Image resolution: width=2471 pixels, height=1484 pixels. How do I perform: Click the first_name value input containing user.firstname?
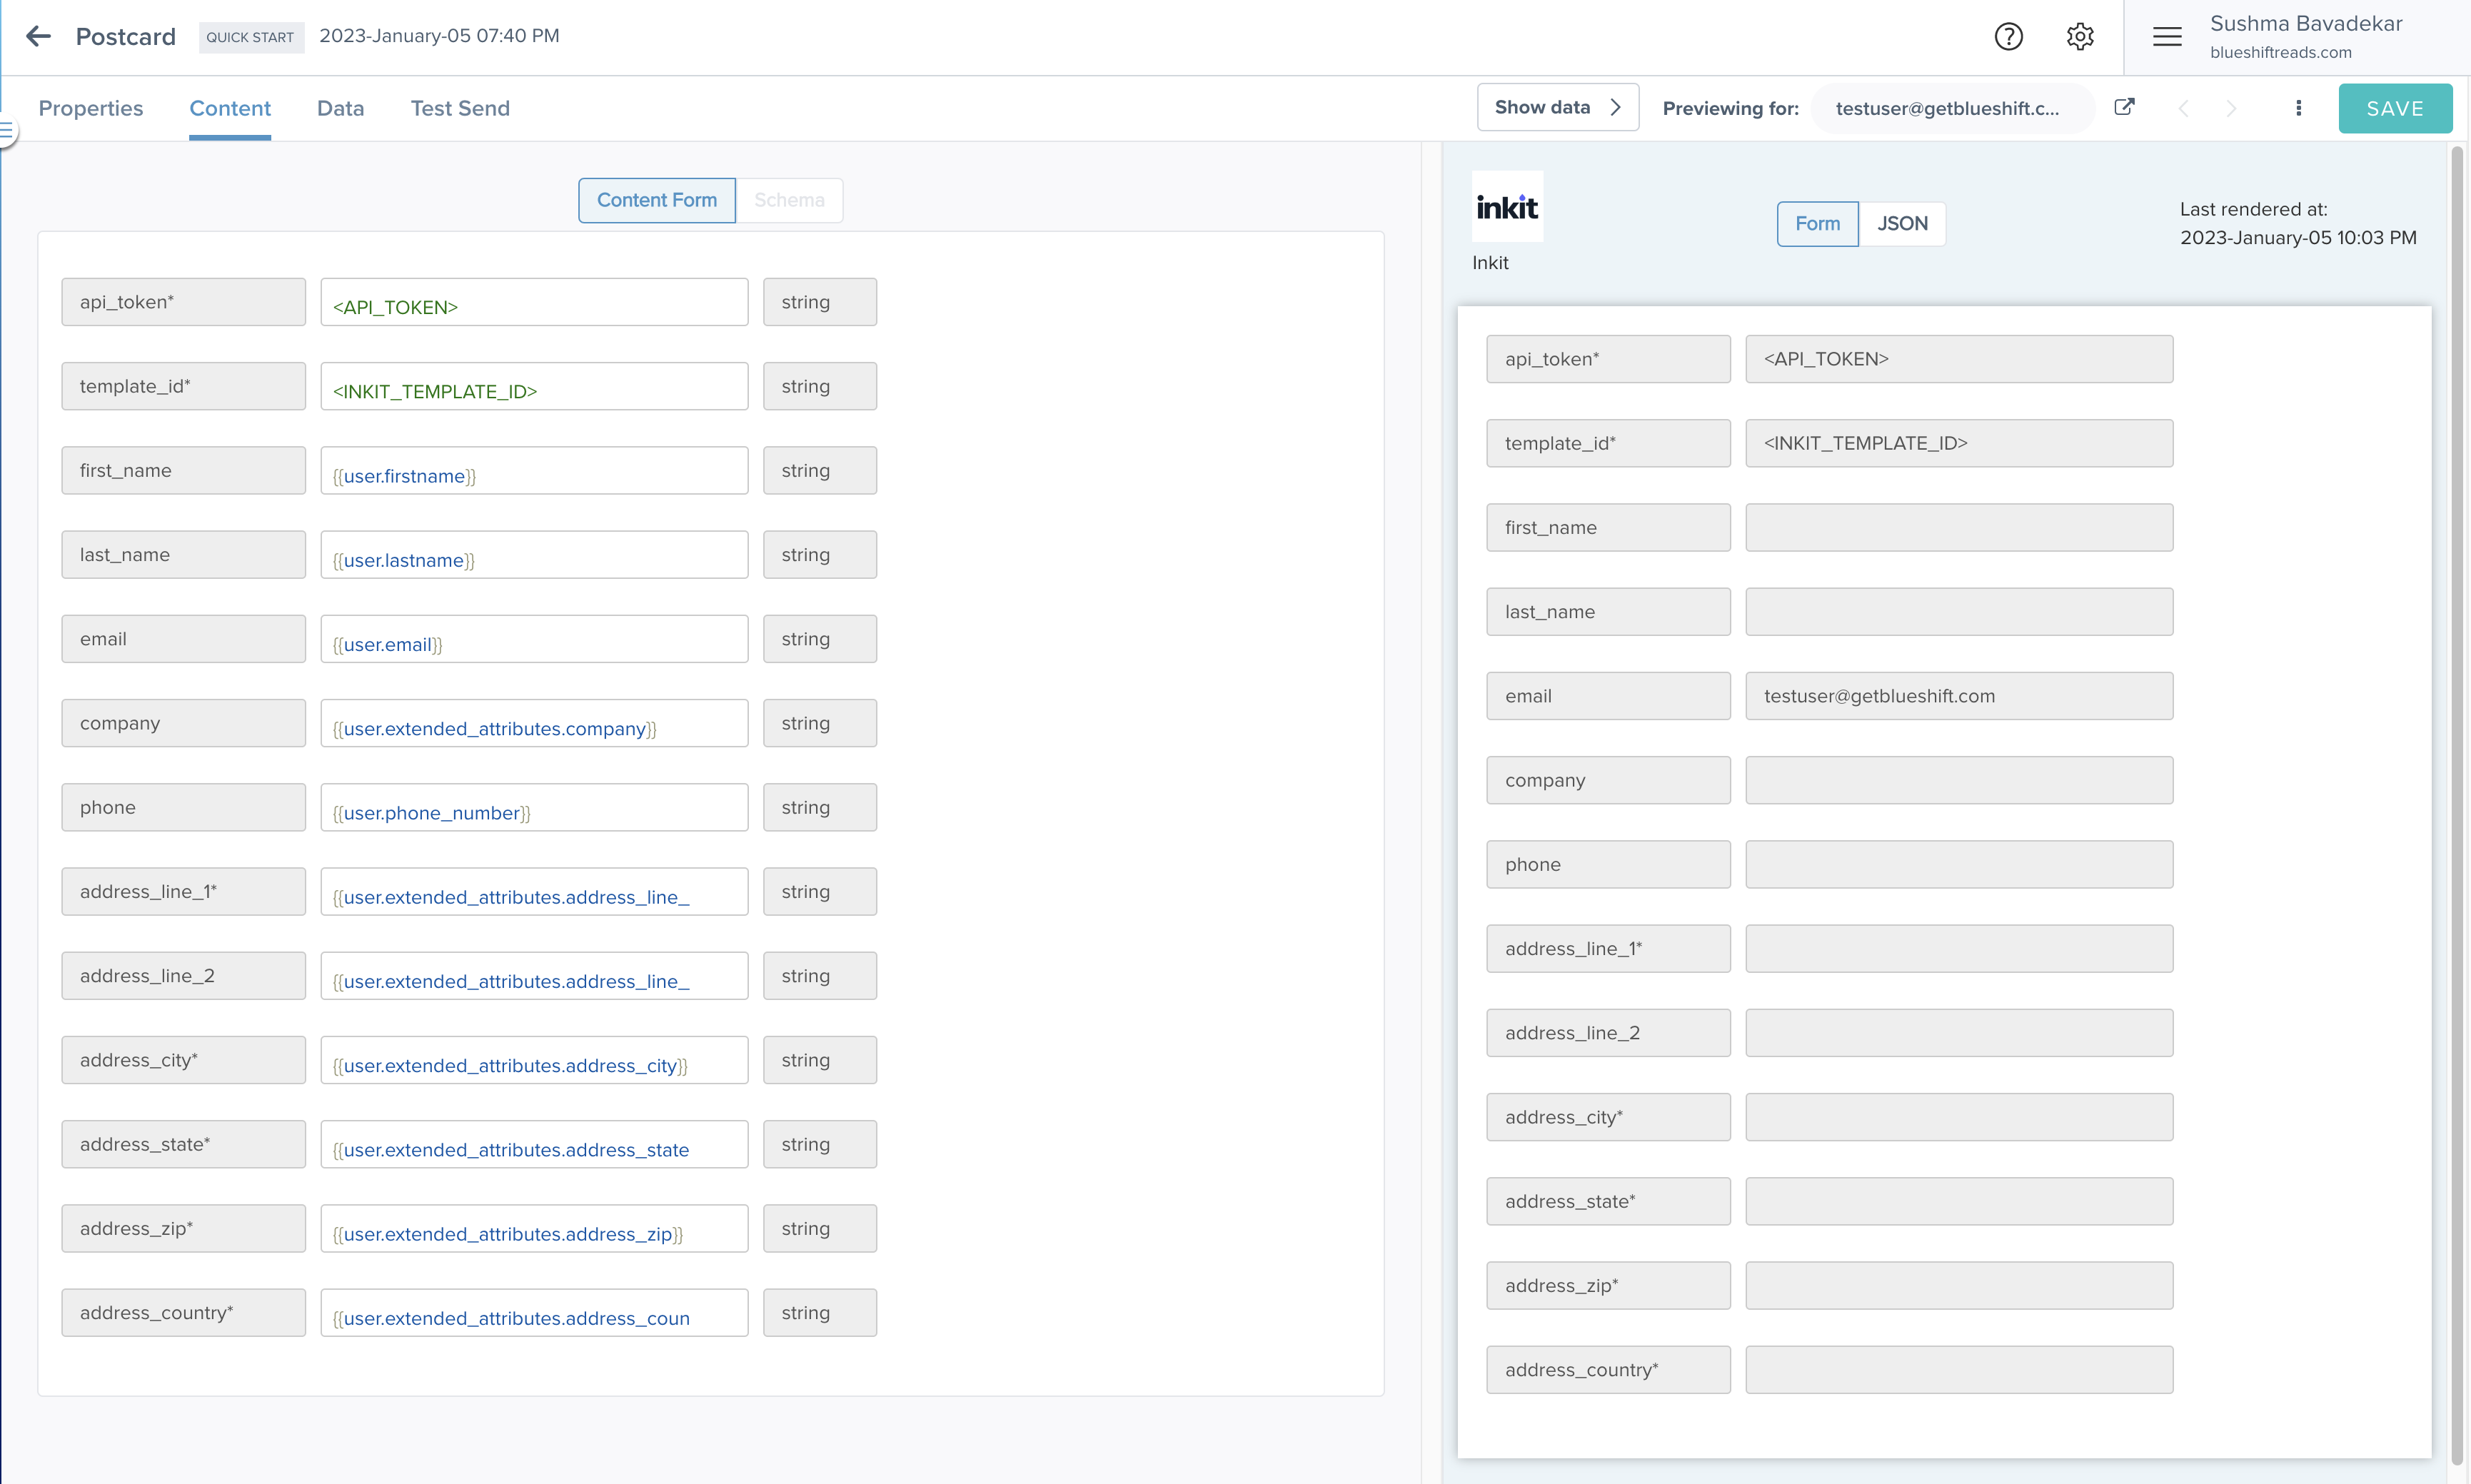(534, 470)
